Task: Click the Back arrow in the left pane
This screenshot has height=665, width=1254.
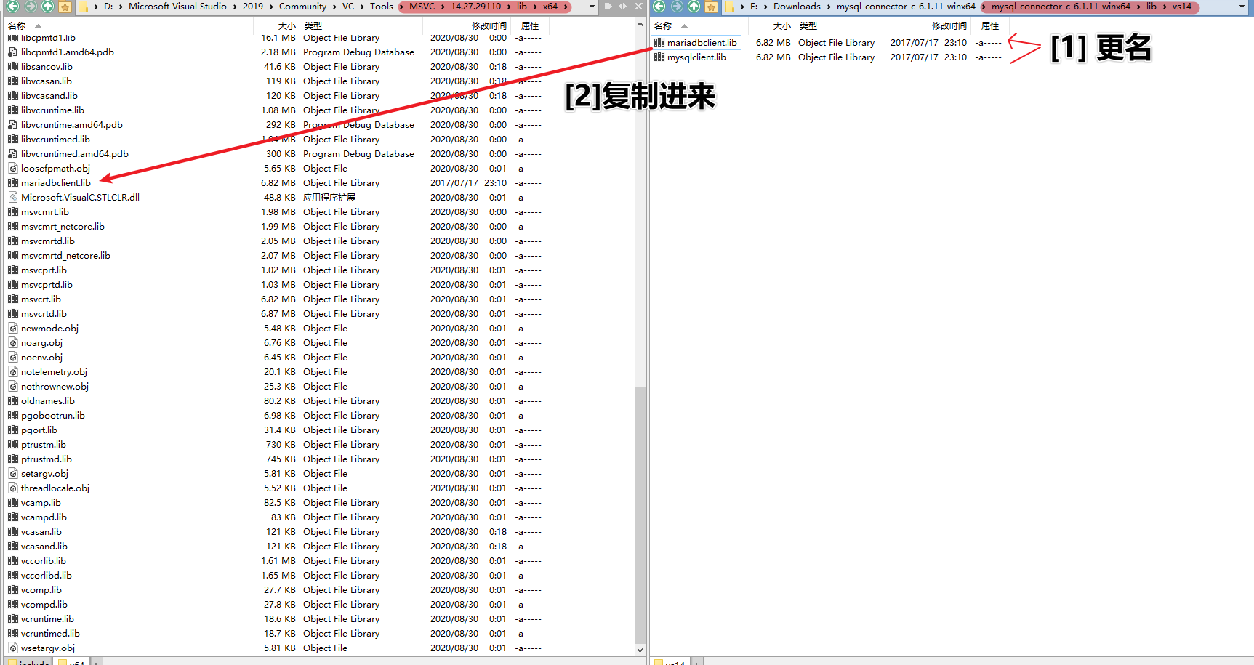Action: [x=12, y=7]
